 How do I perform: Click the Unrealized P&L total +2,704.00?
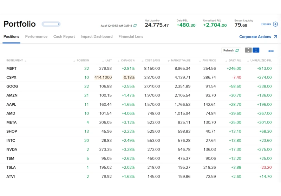click(x=215, y=25)
